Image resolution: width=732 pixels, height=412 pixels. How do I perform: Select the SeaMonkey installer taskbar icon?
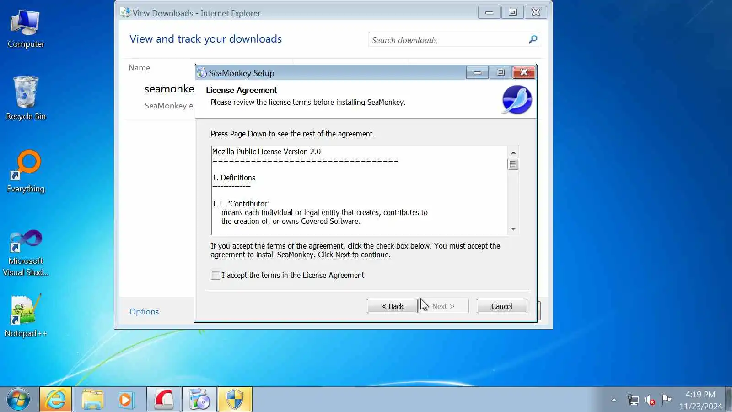[199, 400]
